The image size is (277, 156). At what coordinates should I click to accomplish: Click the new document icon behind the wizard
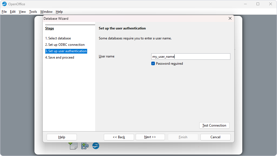[73, 146]
